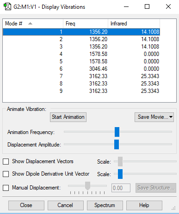
Task: Click the Mode # sort arrow
Action: 31,24
